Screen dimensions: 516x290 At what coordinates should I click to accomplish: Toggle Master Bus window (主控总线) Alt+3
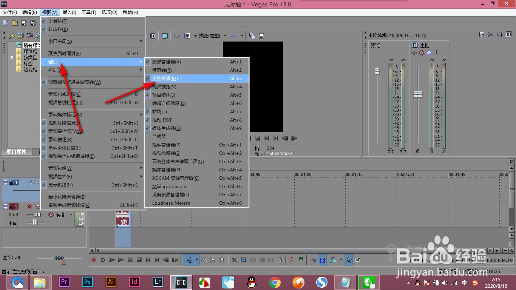pyautogui.click(x=196, y=79)
